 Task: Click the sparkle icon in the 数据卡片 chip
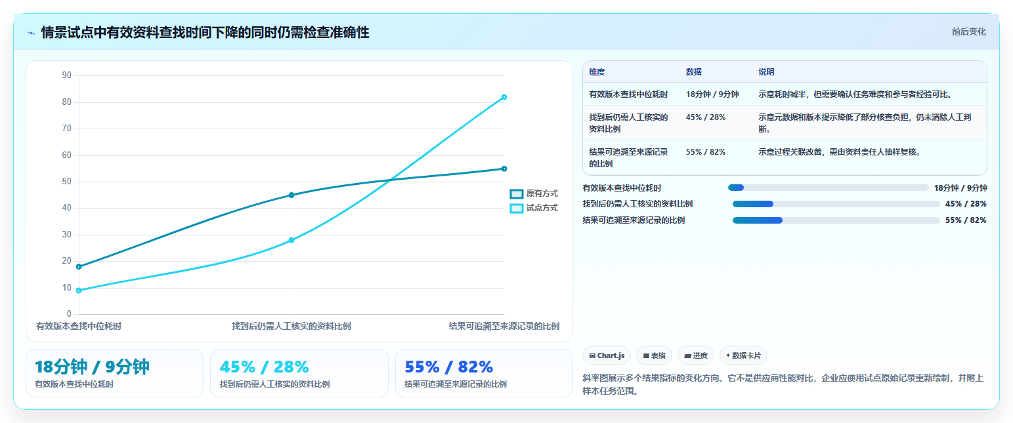pyautogui.click(x=728, y=355)
